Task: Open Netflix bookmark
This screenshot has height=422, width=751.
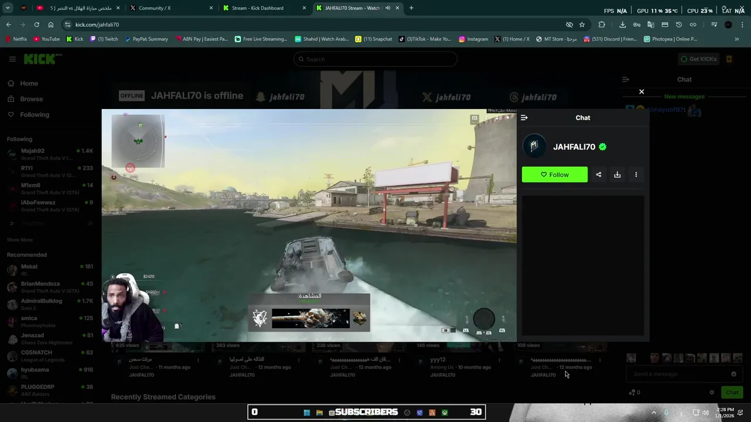Action: coord(16,39)
